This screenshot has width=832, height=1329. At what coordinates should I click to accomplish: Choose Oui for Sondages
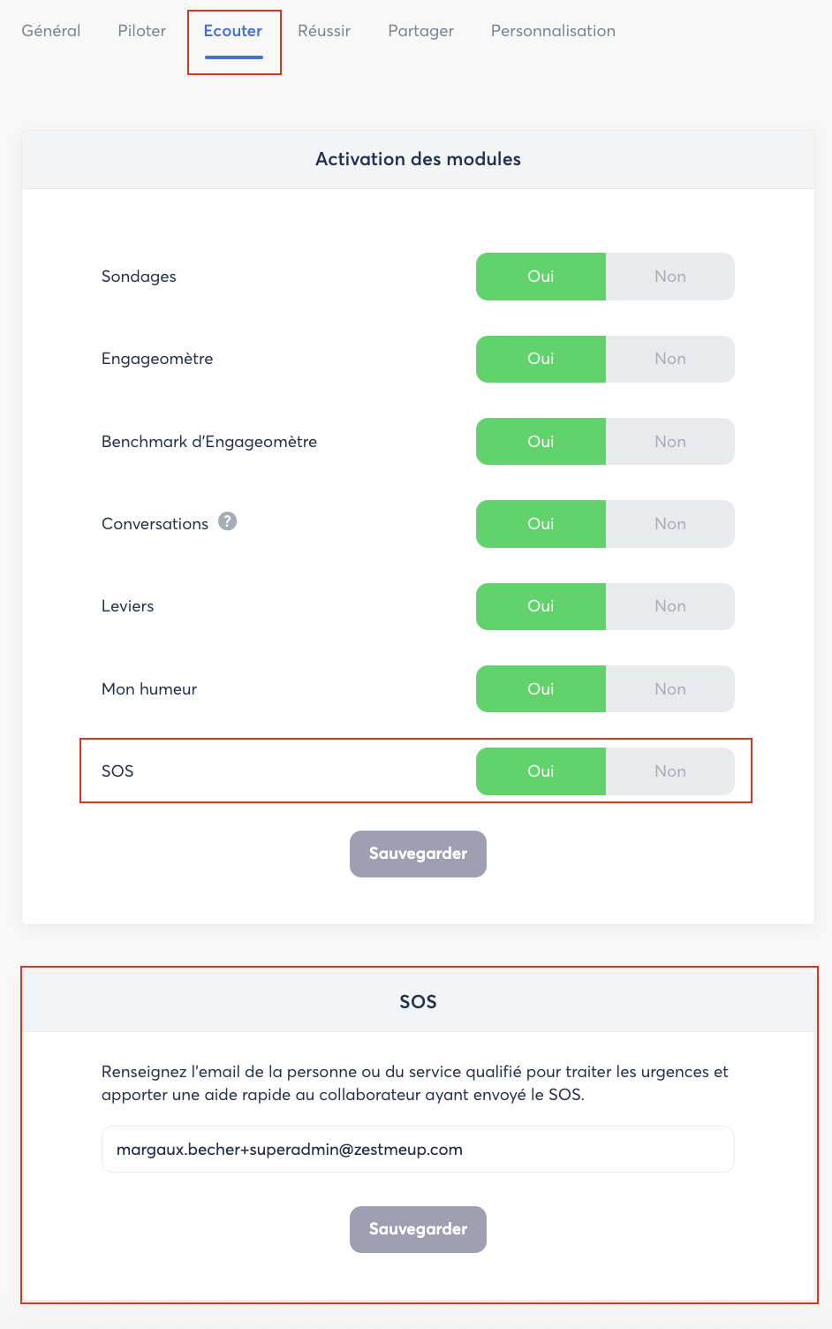(x=541, y=277)
